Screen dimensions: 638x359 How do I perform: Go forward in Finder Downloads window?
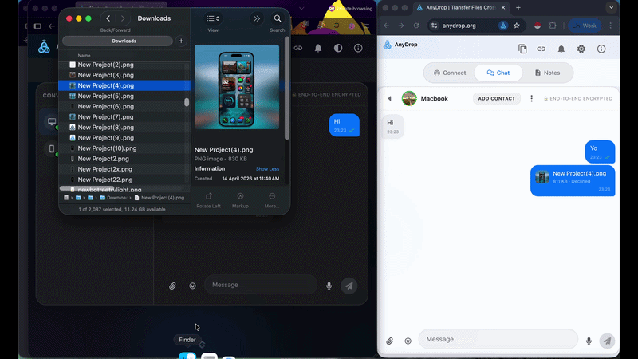123,18
